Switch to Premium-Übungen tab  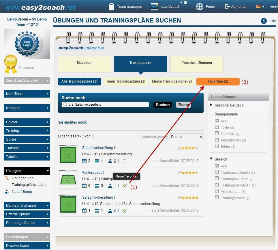tap(197, 64)
